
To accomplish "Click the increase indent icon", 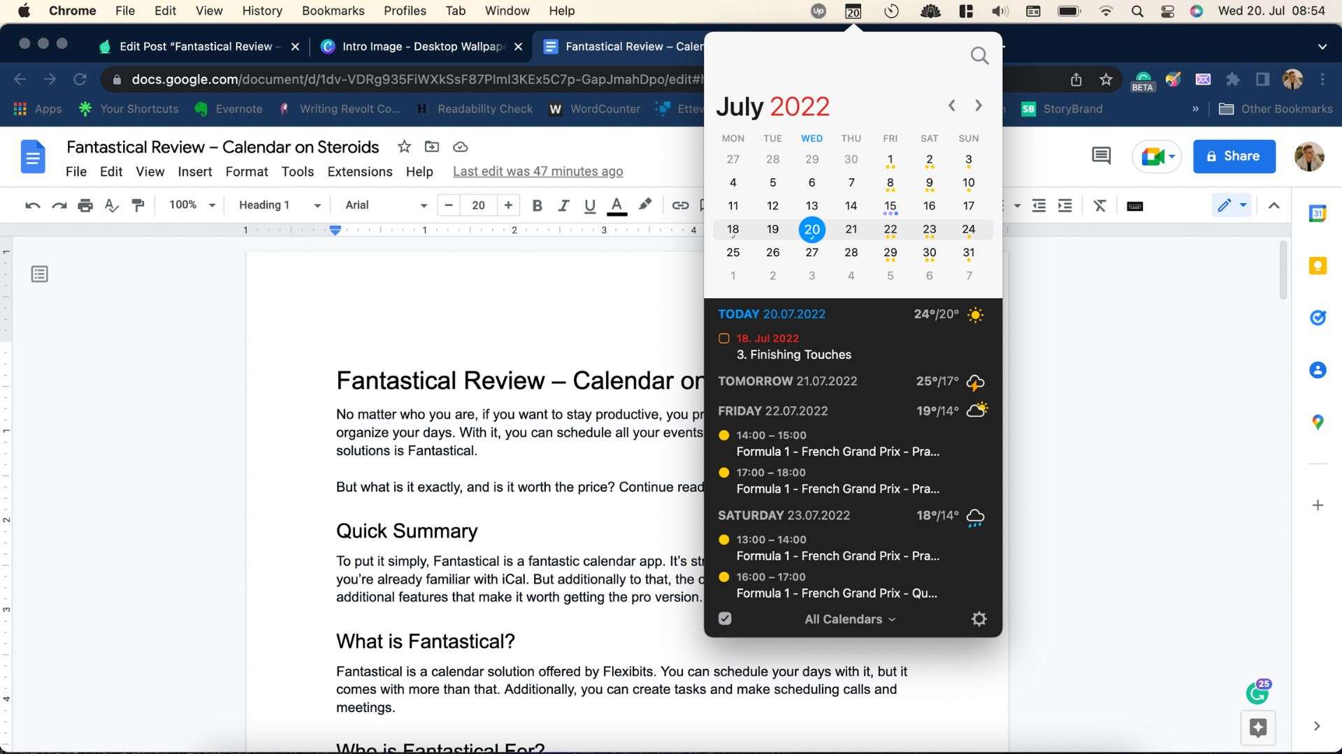I will 1065,205.
